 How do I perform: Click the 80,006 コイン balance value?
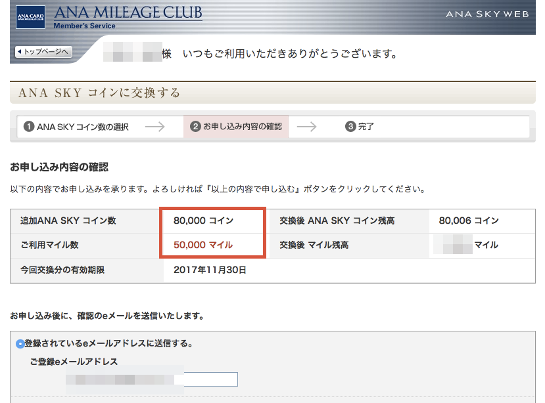(x=469, y=221)
